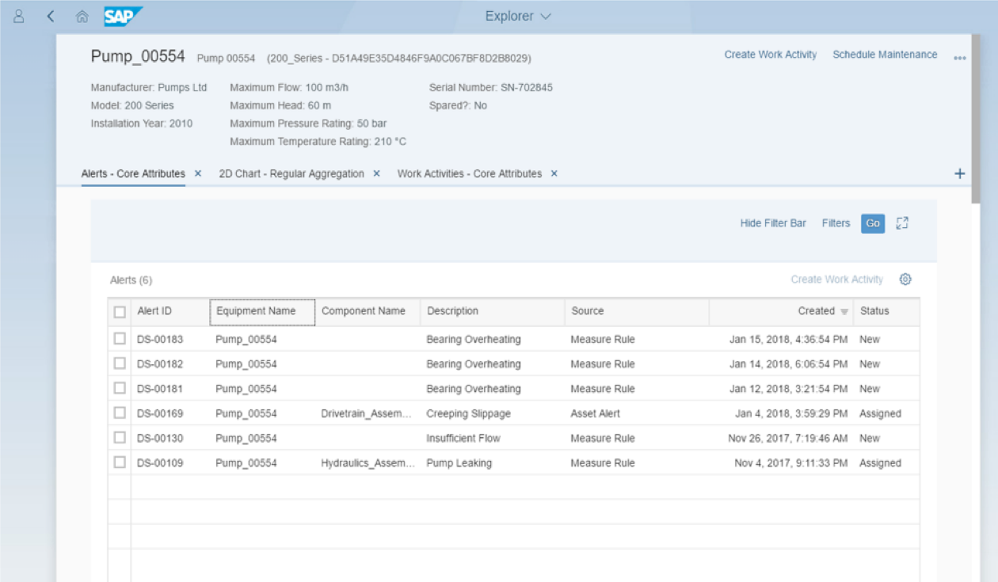The height and width of the screenshot is (582, 998).
Task: Click the Alert ID column header
Action: 170,311
